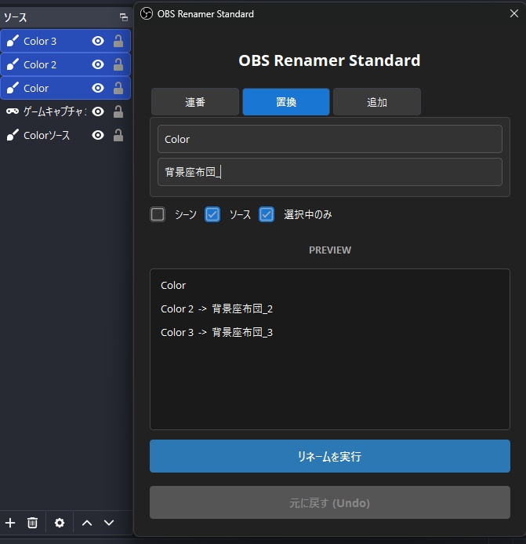
Task: Switch to the 追加 tab
Action: point(377,102)
